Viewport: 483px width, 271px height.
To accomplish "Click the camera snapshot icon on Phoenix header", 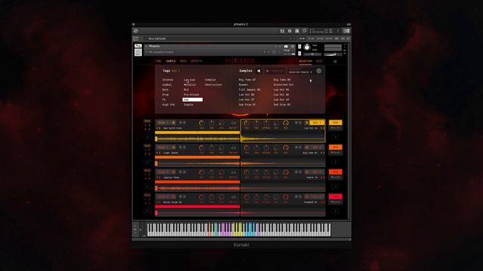I will [x=286, y=47].
